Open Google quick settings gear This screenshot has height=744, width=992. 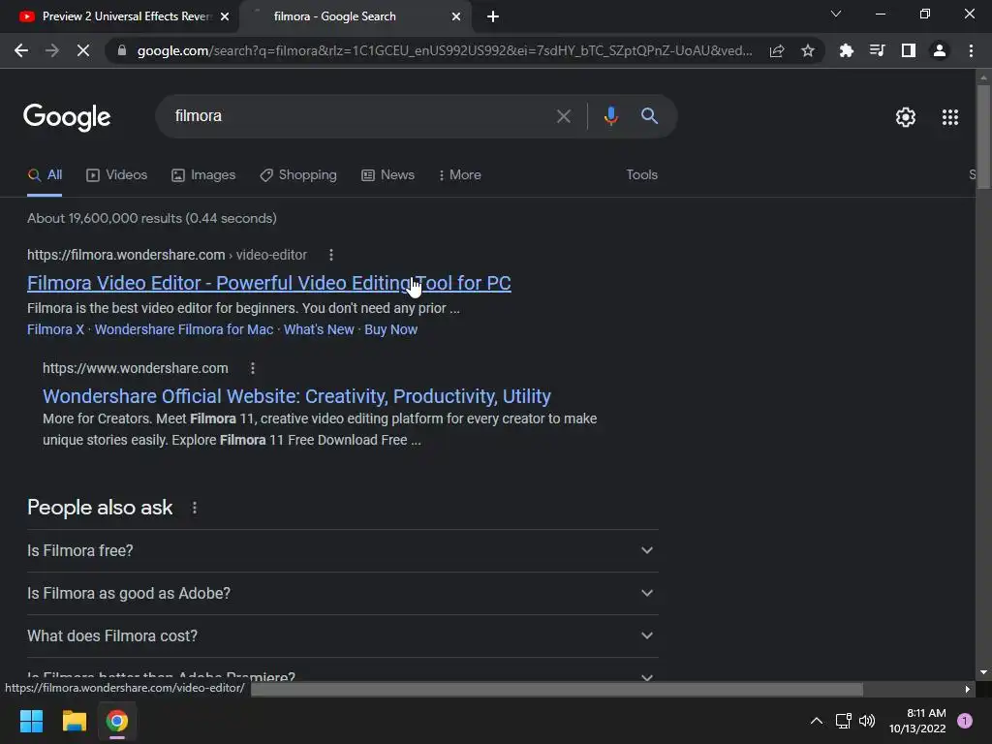(x=906, y=117)
